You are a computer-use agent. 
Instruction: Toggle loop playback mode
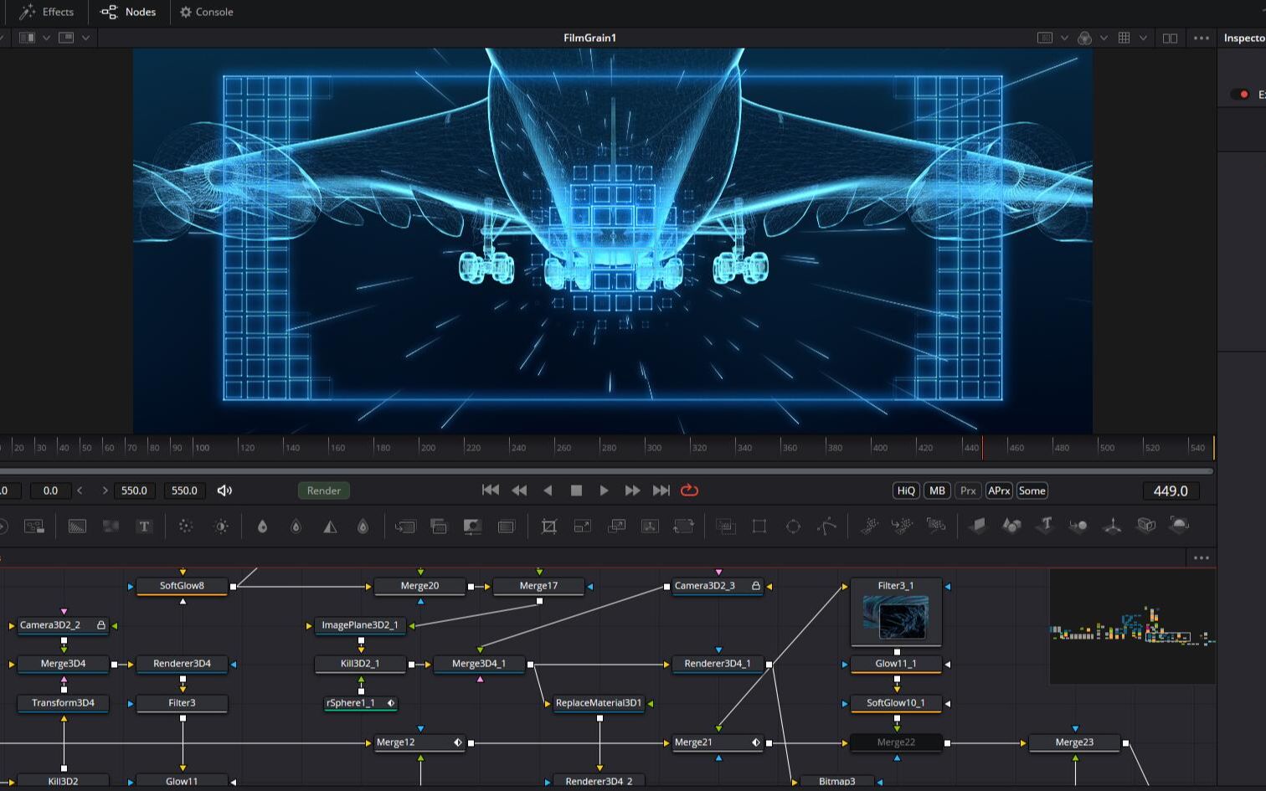point(689,491)
